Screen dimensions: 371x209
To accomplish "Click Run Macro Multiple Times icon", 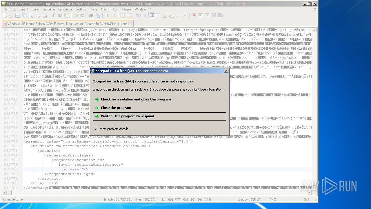I will click(x=214, y=15).
